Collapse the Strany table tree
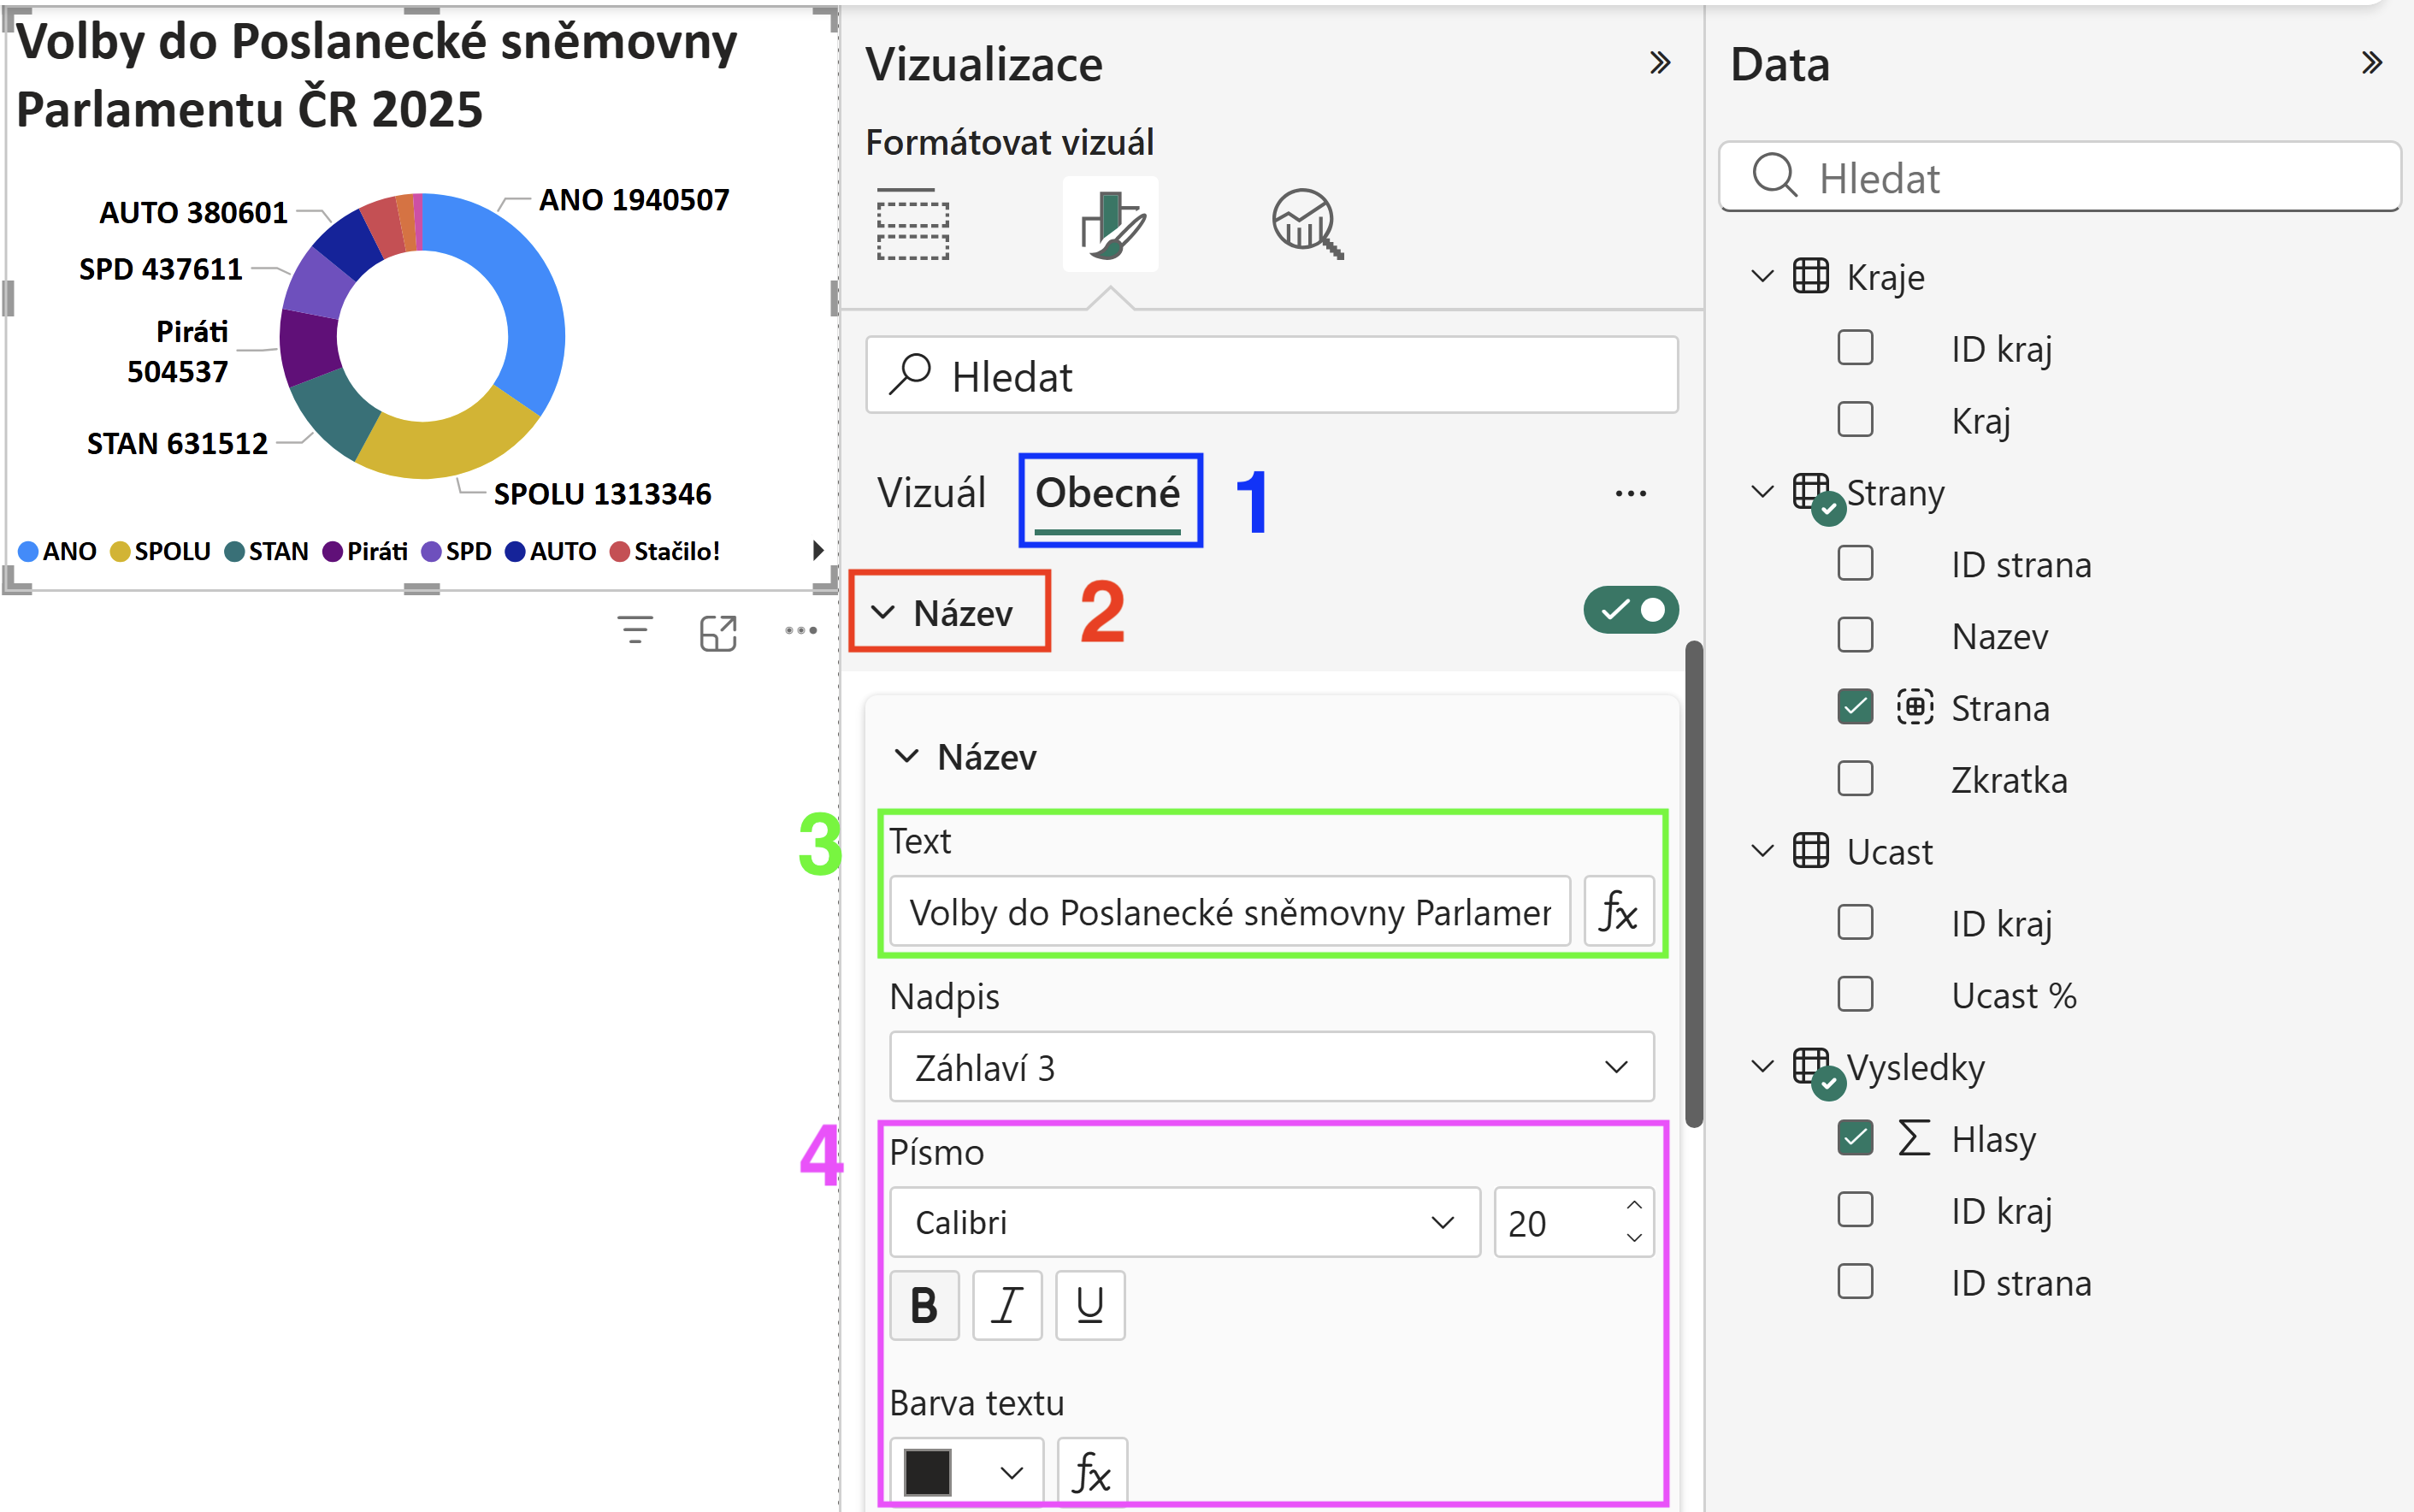 tap(1762, 492)
